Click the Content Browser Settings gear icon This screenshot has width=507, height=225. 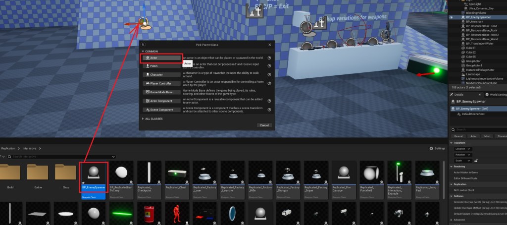click(430, 148)
